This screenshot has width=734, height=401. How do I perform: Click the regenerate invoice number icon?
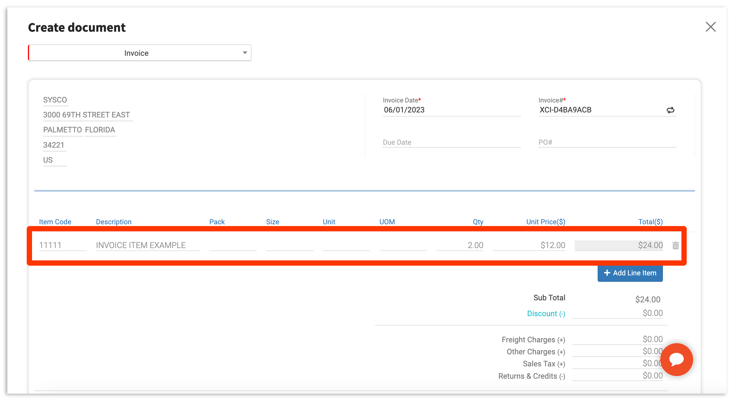pyautogui.click(x=670, y=110)
